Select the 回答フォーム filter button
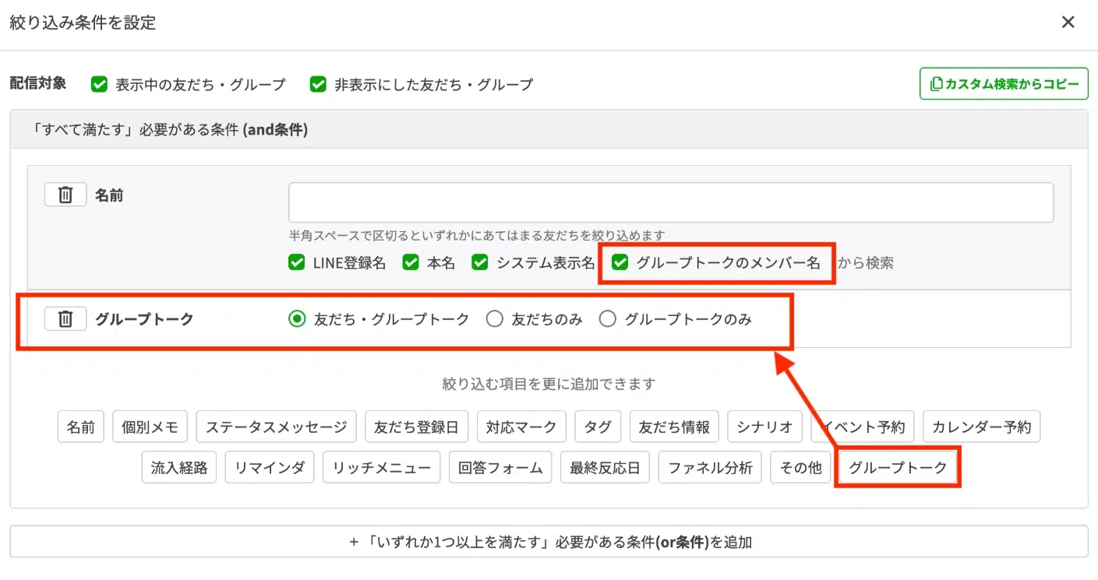The width and height of the screenshot is (1098, 580). click(500, 468)
